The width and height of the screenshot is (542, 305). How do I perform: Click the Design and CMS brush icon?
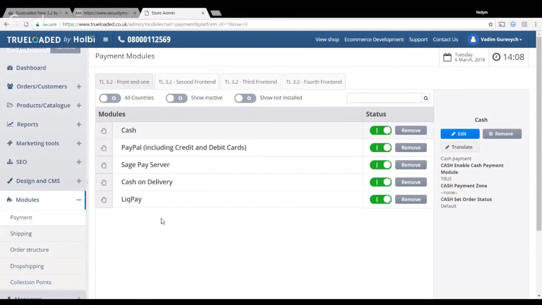pyautogui.click(x=10, y=181)
